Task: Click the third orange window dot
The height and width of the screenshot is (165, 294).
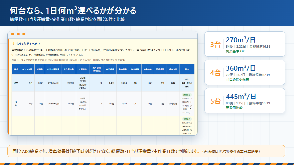Action: 24,34
